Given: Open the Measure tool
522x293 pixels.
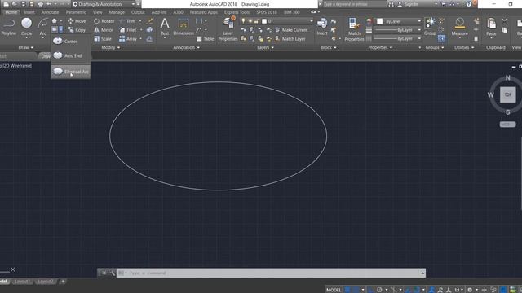Looking at the screenshot, I should coord(460,27).
